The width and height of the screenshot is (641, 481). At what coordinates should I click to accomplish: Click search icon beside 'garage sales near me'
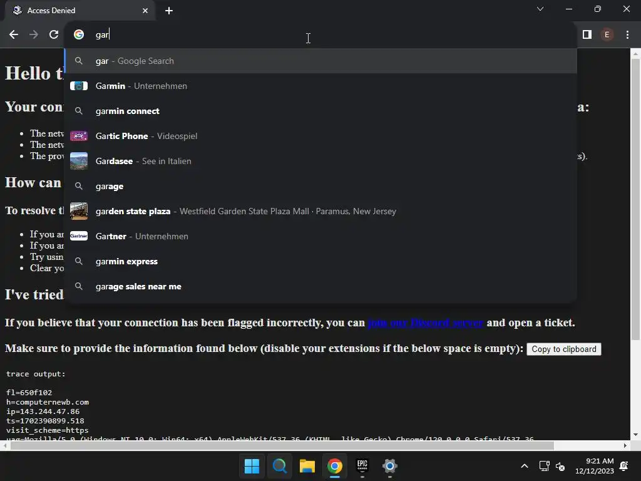pos(79,286)
